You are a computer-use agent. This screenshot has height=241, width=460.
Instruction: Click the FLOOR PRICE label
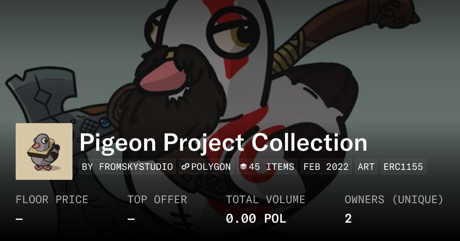(x=52, y=200)
